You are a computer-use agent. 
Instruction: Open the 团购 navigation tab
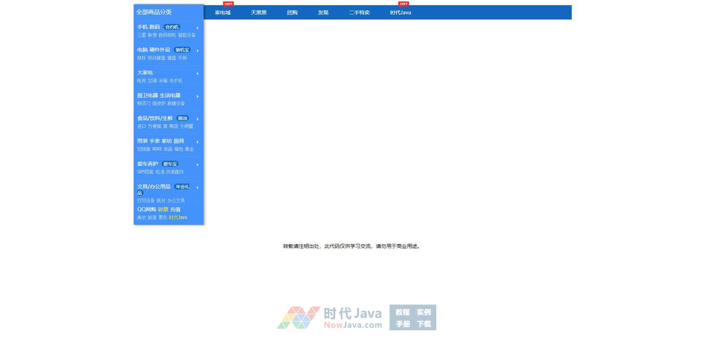coord(292,12)
